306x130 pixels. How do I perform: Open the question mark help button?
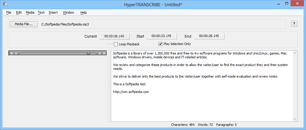pos(294,24)
